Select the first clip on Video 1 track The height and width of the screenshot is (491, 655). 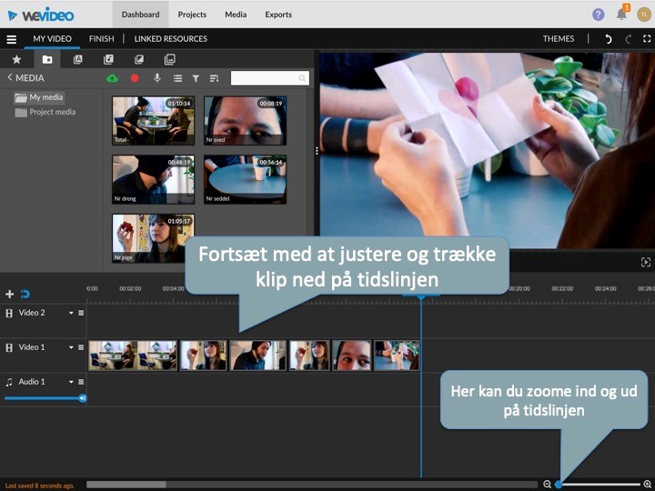133,356
